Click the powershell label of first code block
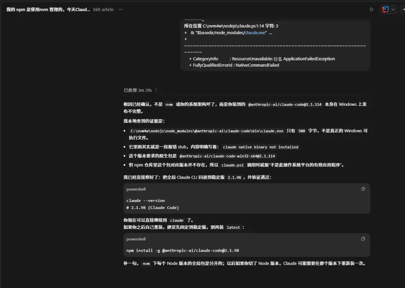Image resolution: width=405 pixels, height=288 pixels. 136,189
